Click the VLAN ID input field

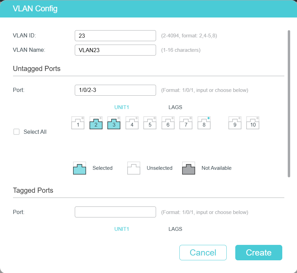115,36
